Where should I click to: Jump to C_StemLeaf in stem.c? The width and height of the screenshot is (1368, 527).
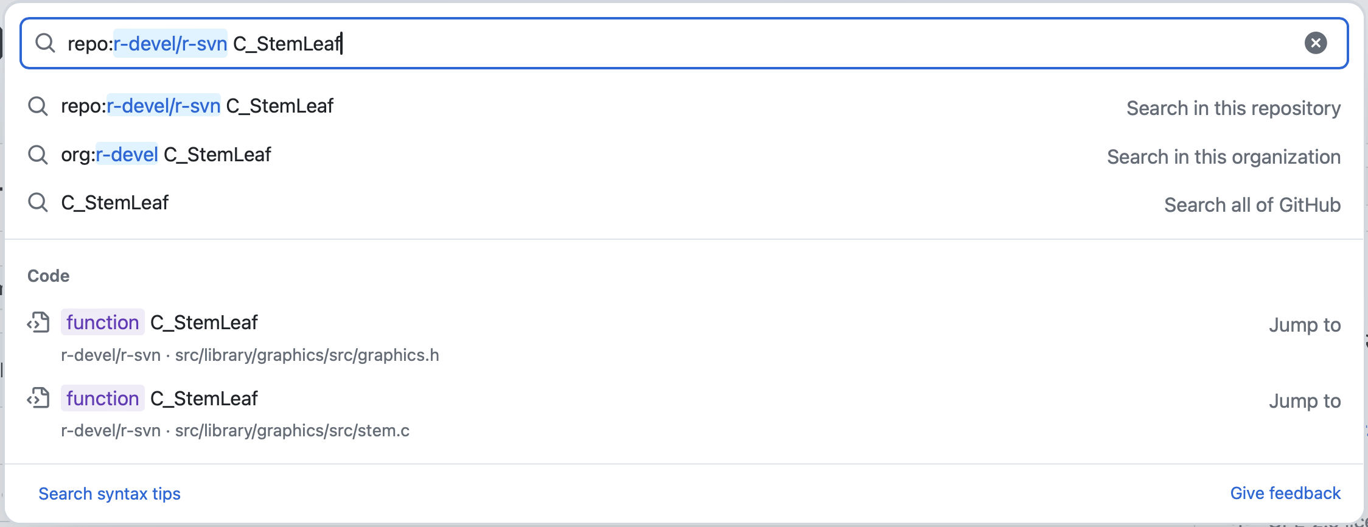(1304, 401)
